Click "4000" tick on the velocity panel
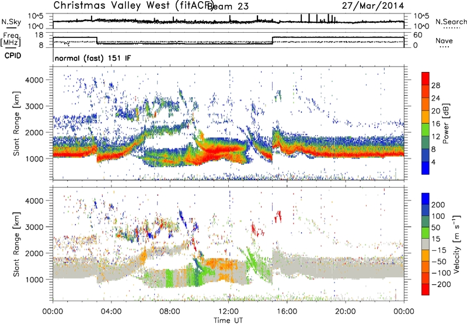Screen dimensions: 467x324 (34, 201)
